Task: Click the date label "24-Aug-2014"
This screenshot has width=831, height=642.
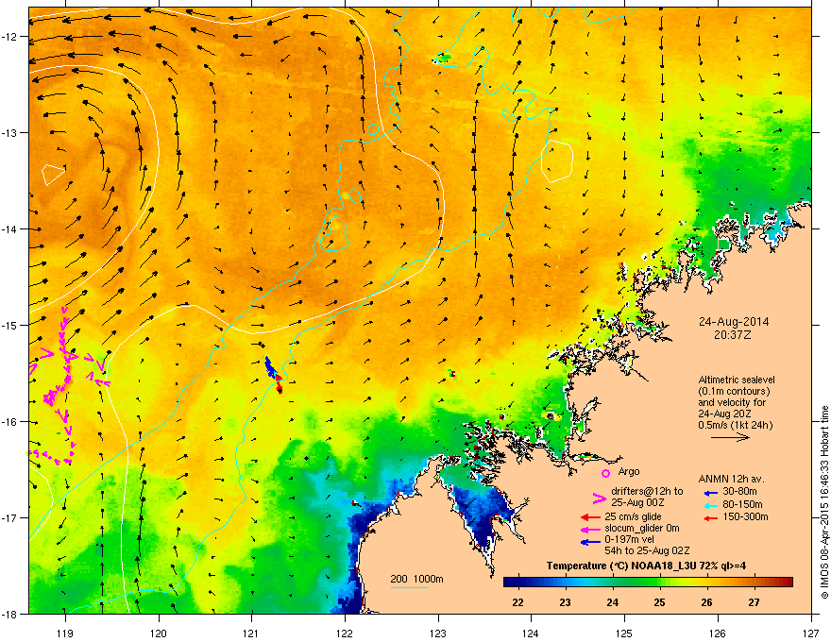Action: pos(734,322)
